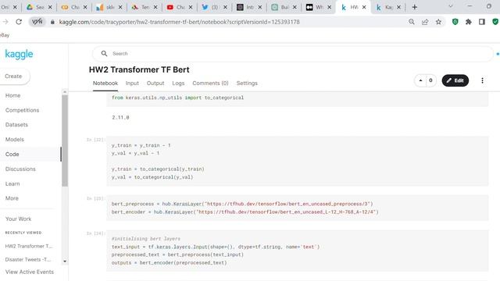Click the #initialising bert layers comment
The width and height of the screenshot is (500, 281).
(x=146, y=239)
